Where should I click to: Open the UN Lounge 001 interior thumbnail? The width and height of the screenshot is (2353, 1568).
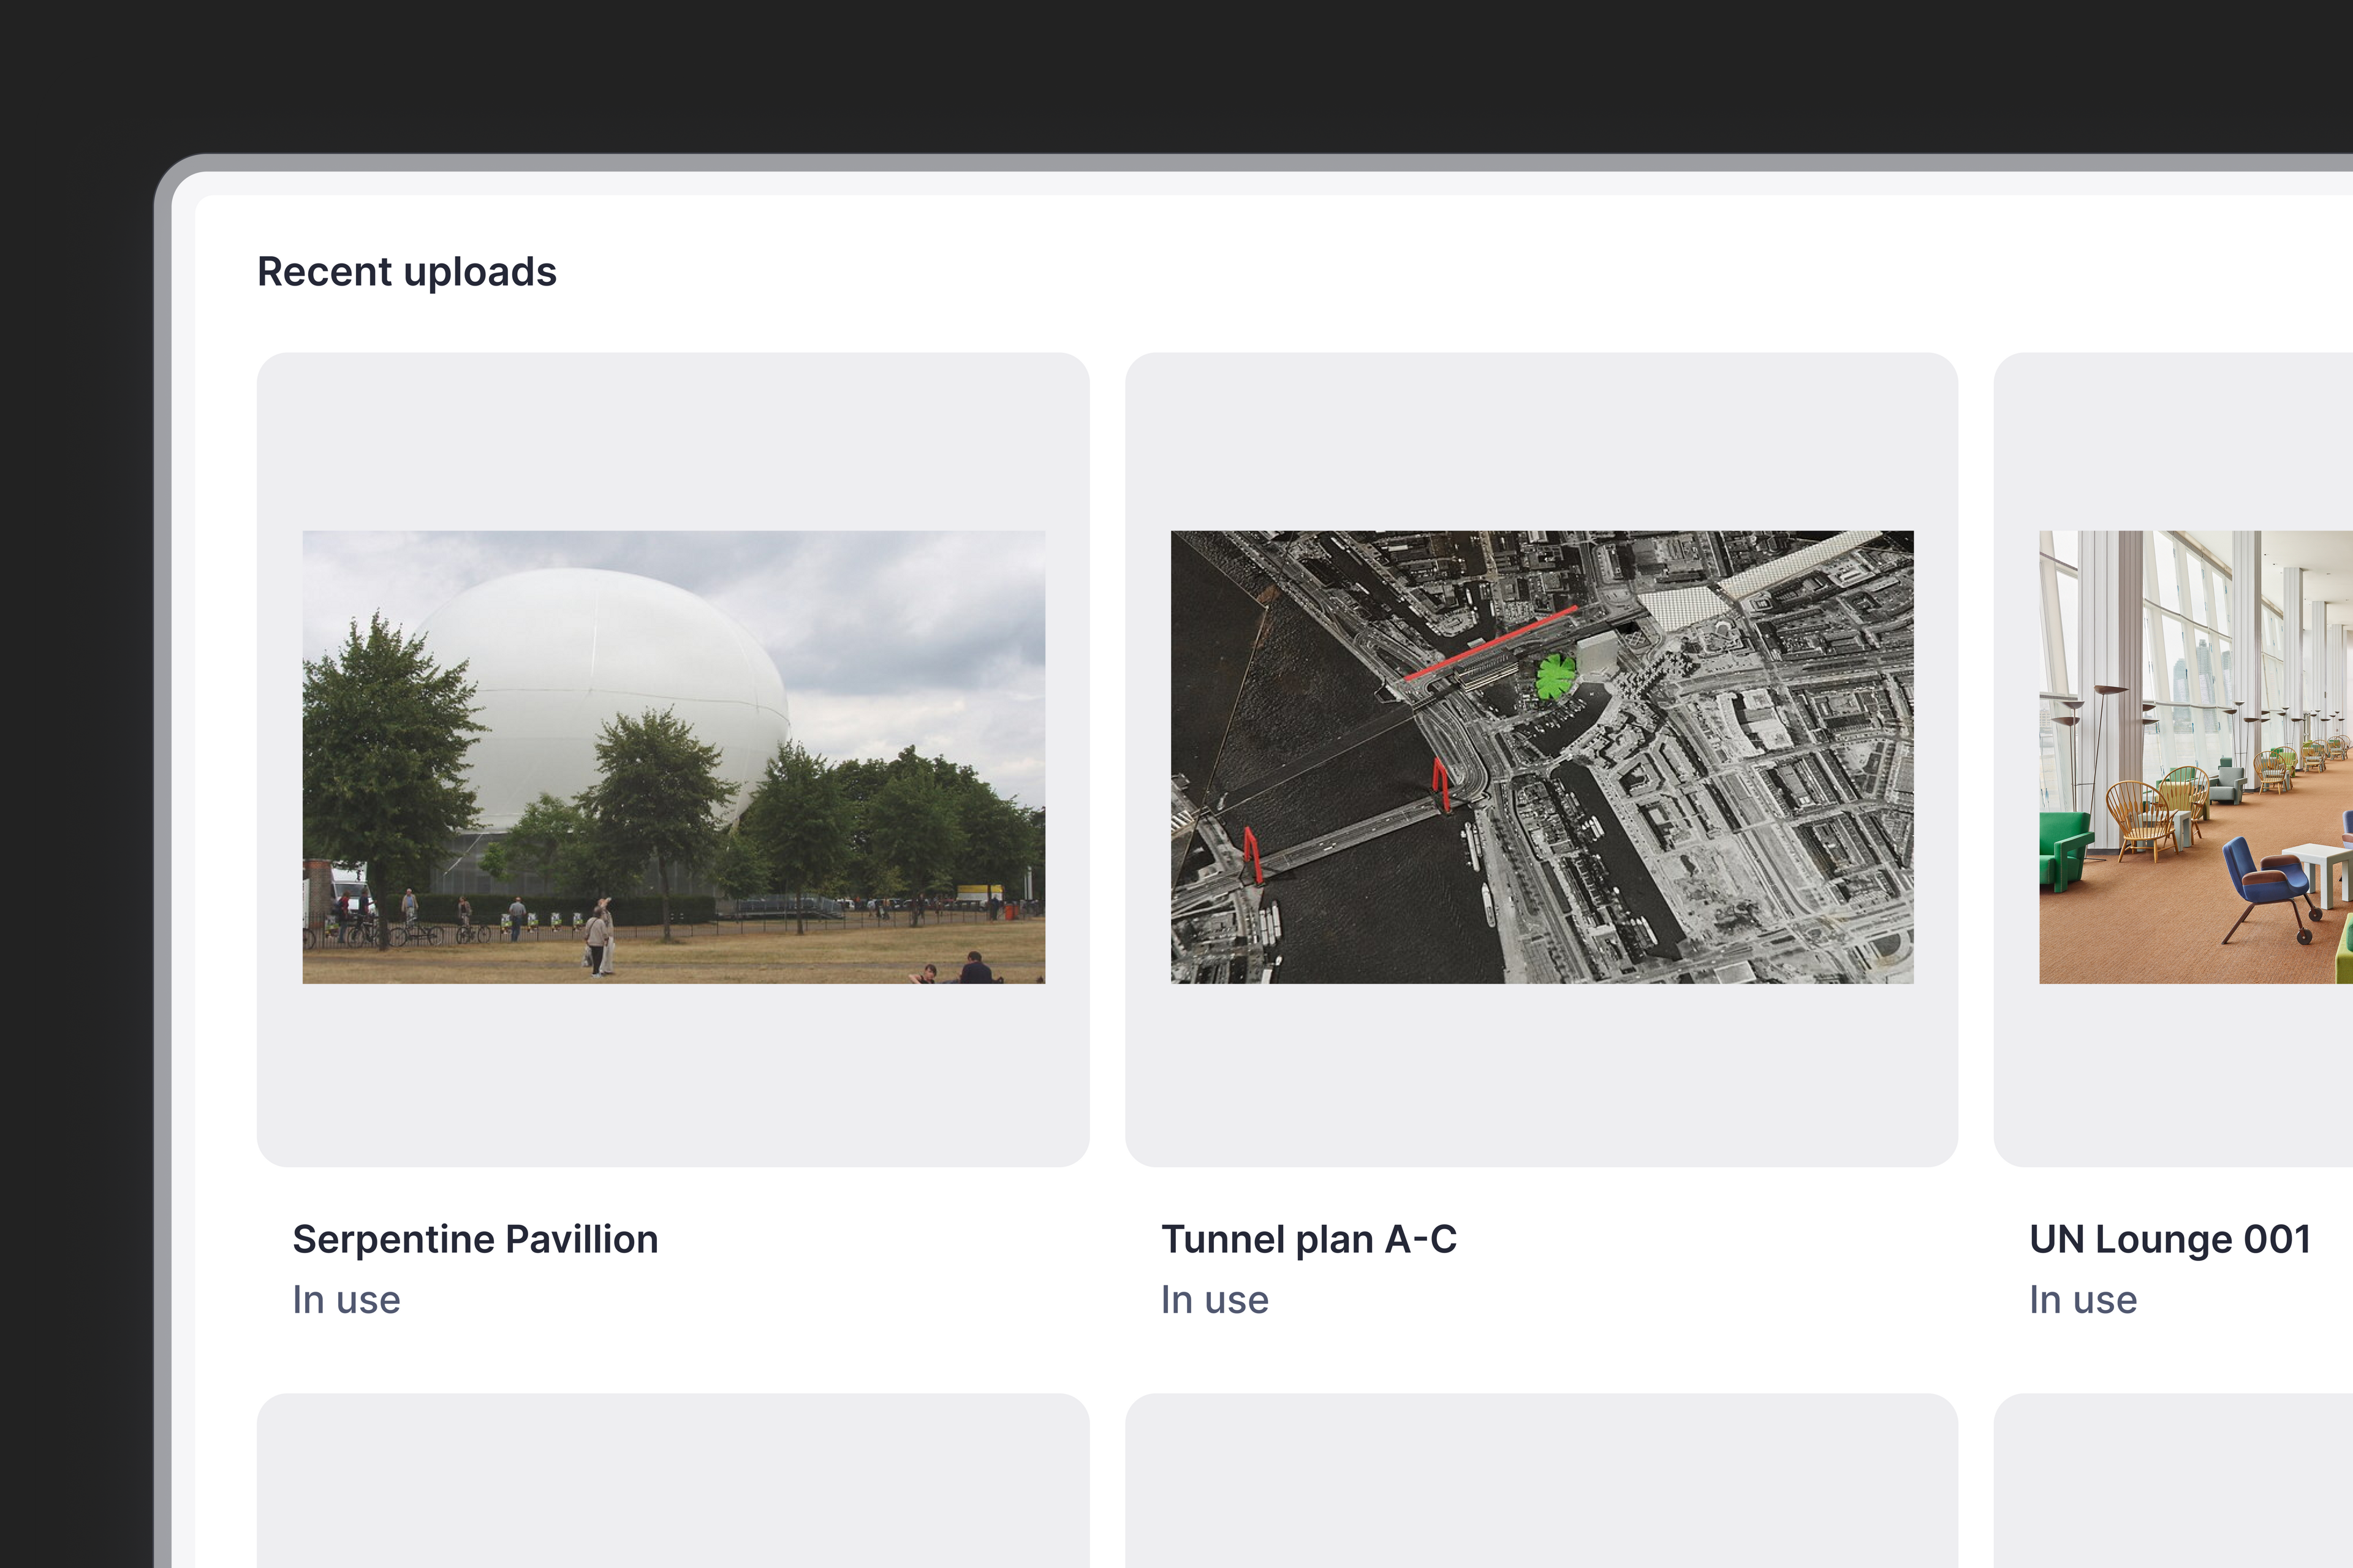(2196, 757)
